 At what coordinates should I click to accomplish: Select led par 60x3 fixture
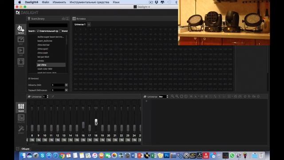(43, 57)
